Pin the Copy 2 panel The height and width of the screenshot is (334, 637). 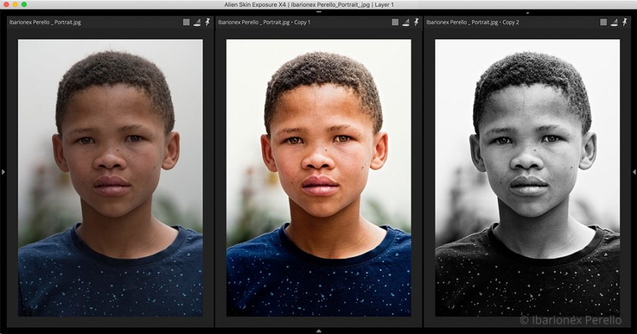625,22
